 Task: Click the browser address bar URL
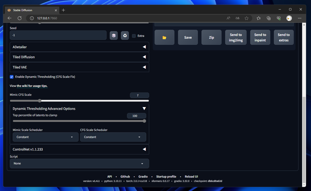click(x=47, y=18)
